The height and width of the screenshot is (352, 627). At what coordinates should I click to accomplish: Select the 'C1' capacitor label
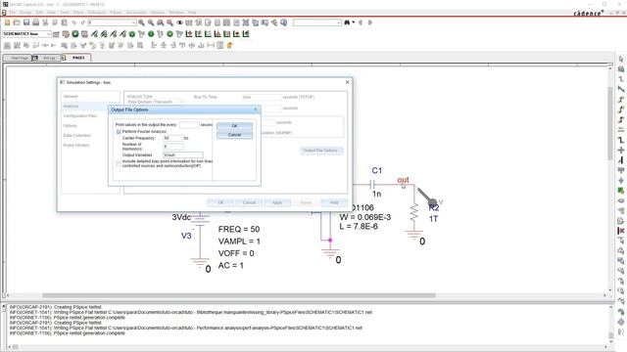[376, 170]
